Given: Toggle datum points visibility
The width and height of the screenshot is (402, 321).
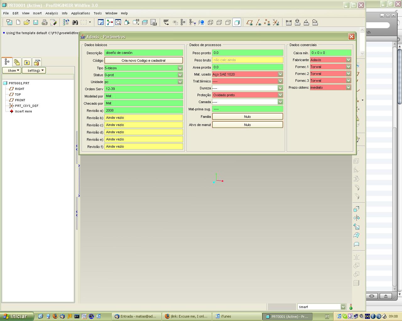Looking at the screenshot, I should point(267,22).
